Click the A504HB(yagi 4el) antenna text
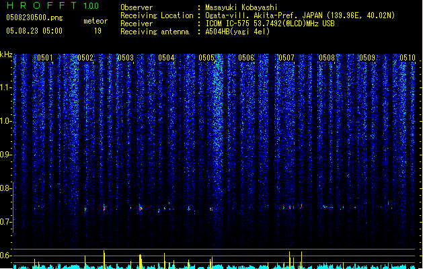 (x=237, y=32)
